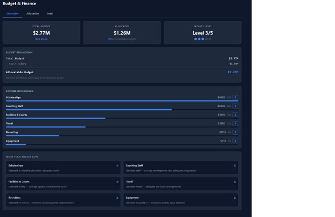This screenshot has height=217, width=335.
Task: Click the badge icon on Coaching Staff expense row
Action: pyautogui.click(x=235, y=106)
